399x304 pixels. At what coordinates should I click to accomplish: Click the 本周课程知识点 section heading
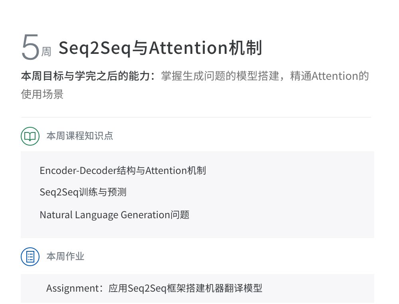80,136
